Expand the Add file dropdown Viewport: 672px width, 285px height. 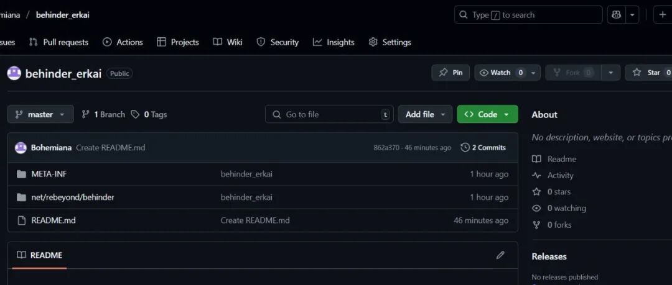pyautogui.click(x=425, y=114)
